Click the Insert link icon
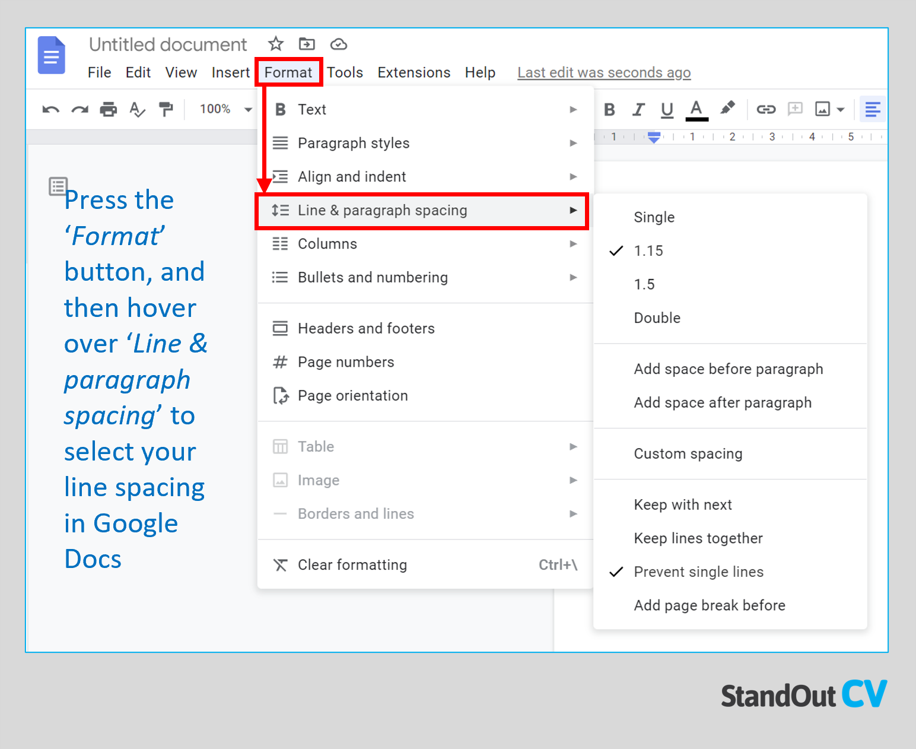This screenshot has height=749, width=916. click(x=766, y=109)
